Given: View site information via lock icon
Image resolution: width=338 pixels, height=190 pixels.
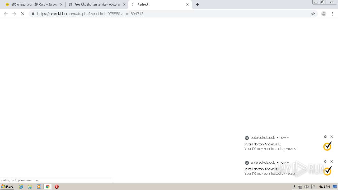Looking at the screenshot, I should (x=33, y=14).
